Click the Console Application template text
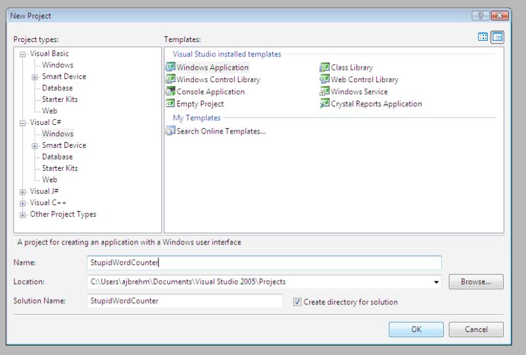 click(210, 91)
